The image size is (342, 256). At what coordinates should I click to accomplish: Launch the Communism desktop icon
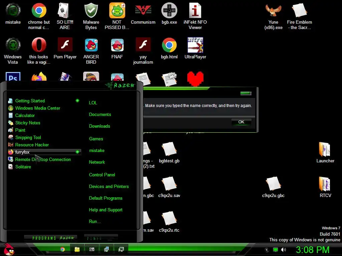pyautogui.click(x=143, y=10)
